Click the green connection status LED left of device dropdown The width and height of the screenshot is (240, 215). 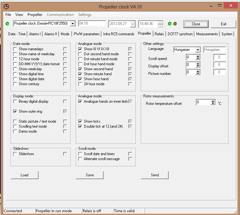coord(7,24)
